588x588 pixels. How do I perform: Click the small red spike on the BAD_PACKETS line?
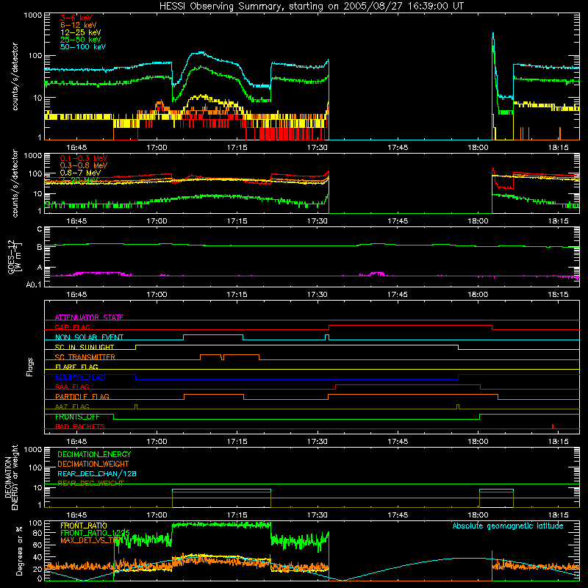tap(553, 426)
